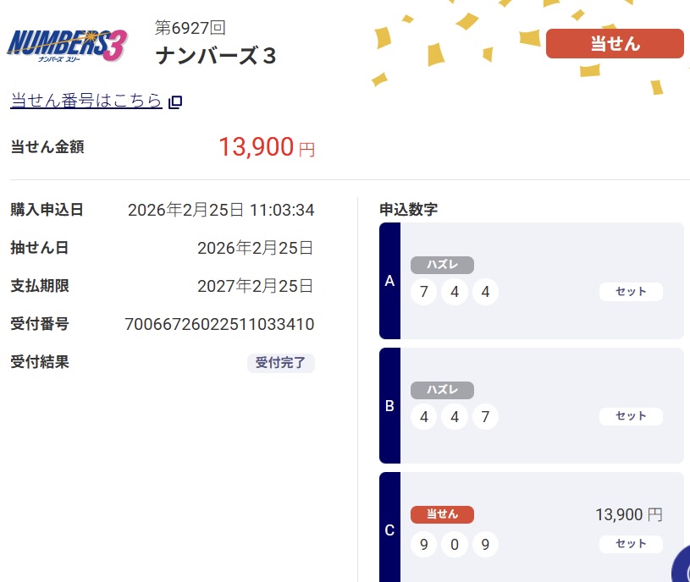Click digit 7 circle in row B
This screenshot has height=582, width=690.
485,417
